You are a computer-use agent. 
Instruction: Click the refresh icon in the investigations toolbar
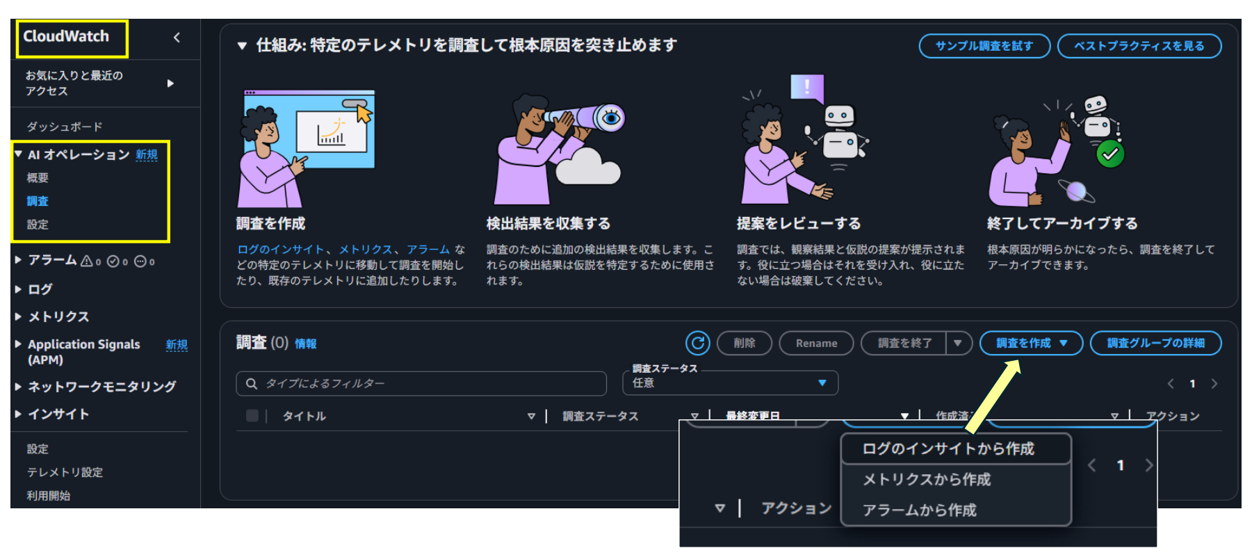click(x=697, y=343)
